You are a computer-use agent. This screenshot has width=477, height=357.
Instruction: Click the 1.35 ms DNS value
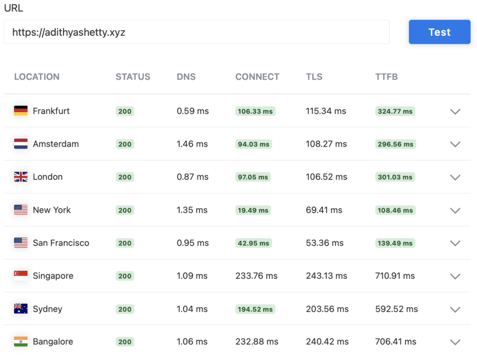click(x=192, y=210)
